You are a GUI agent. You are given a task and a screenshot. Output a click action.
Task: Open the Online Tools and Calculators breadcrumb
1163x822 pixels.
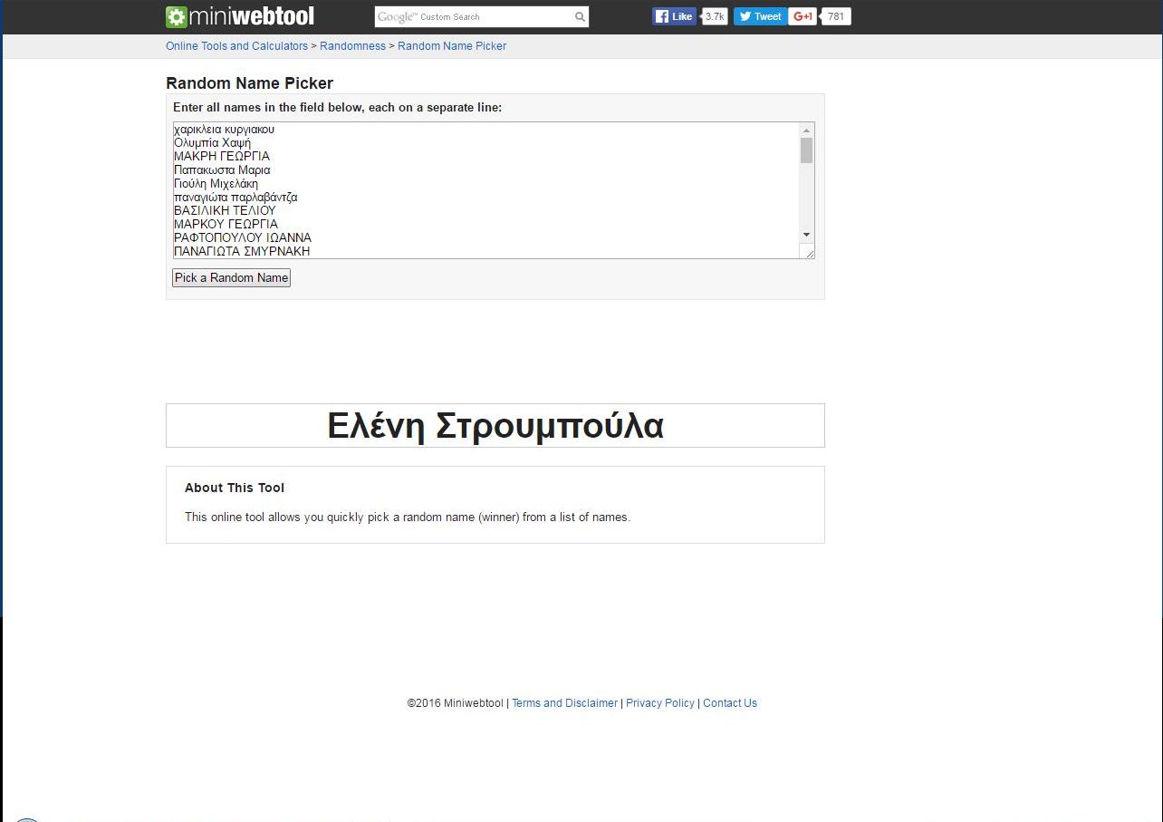point(236,46)
